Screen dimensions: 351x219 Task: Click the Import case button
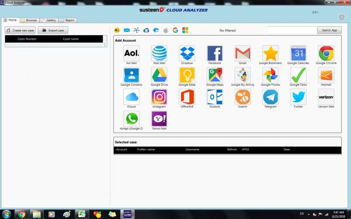click(x=53, y=30)
